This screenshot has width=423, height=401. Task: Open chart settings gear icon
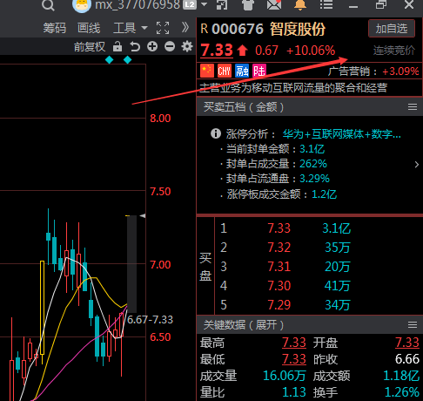[187, 46]
